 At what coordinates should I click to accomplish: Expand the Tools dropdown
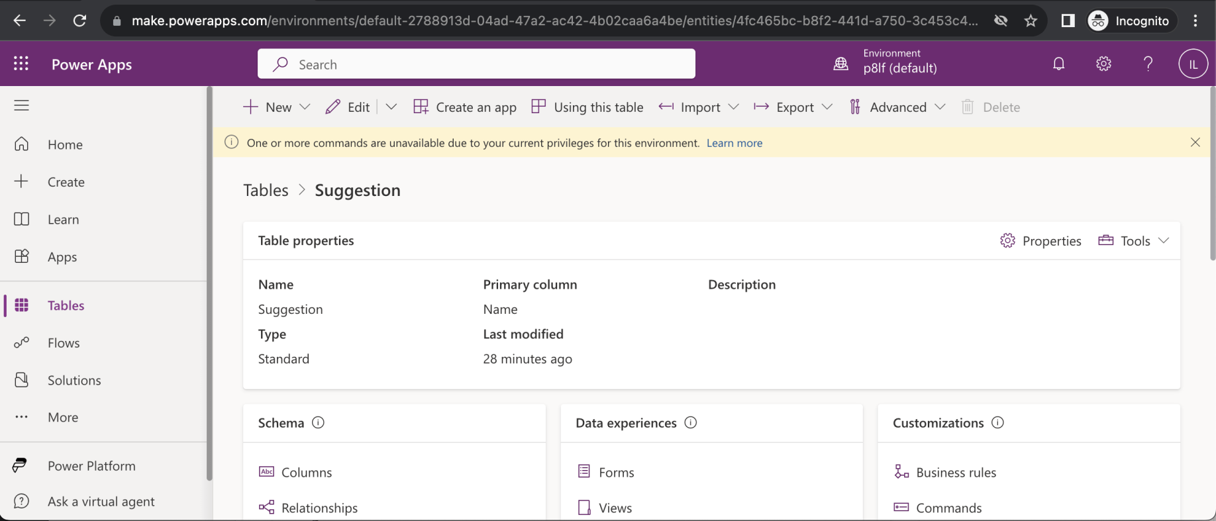pyautogui.click(x=1163, y=241)
